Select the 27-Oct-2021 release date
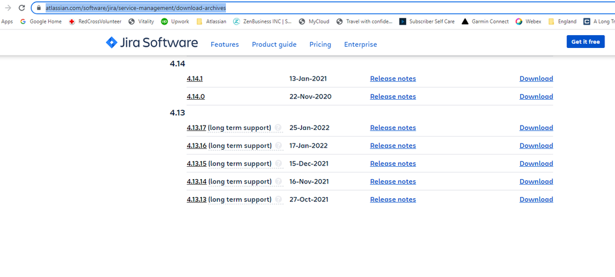615x277 pixels. tap(308, 199)
